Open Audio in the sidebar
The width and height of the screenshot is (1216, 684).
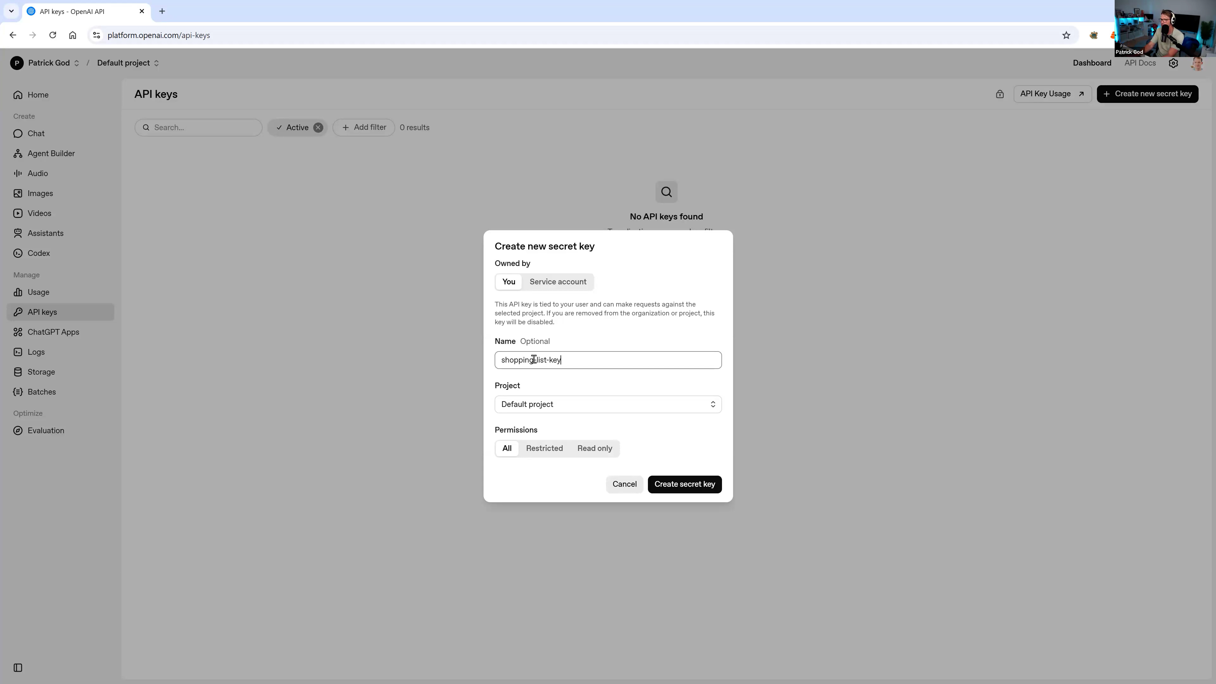60,173
